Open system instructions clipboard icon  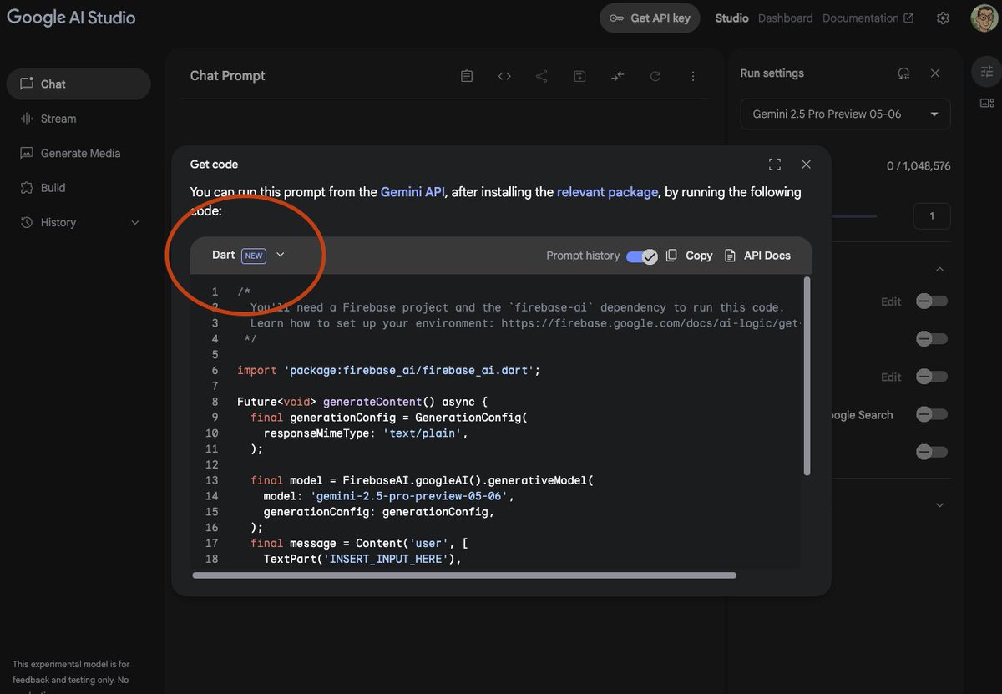467,76
